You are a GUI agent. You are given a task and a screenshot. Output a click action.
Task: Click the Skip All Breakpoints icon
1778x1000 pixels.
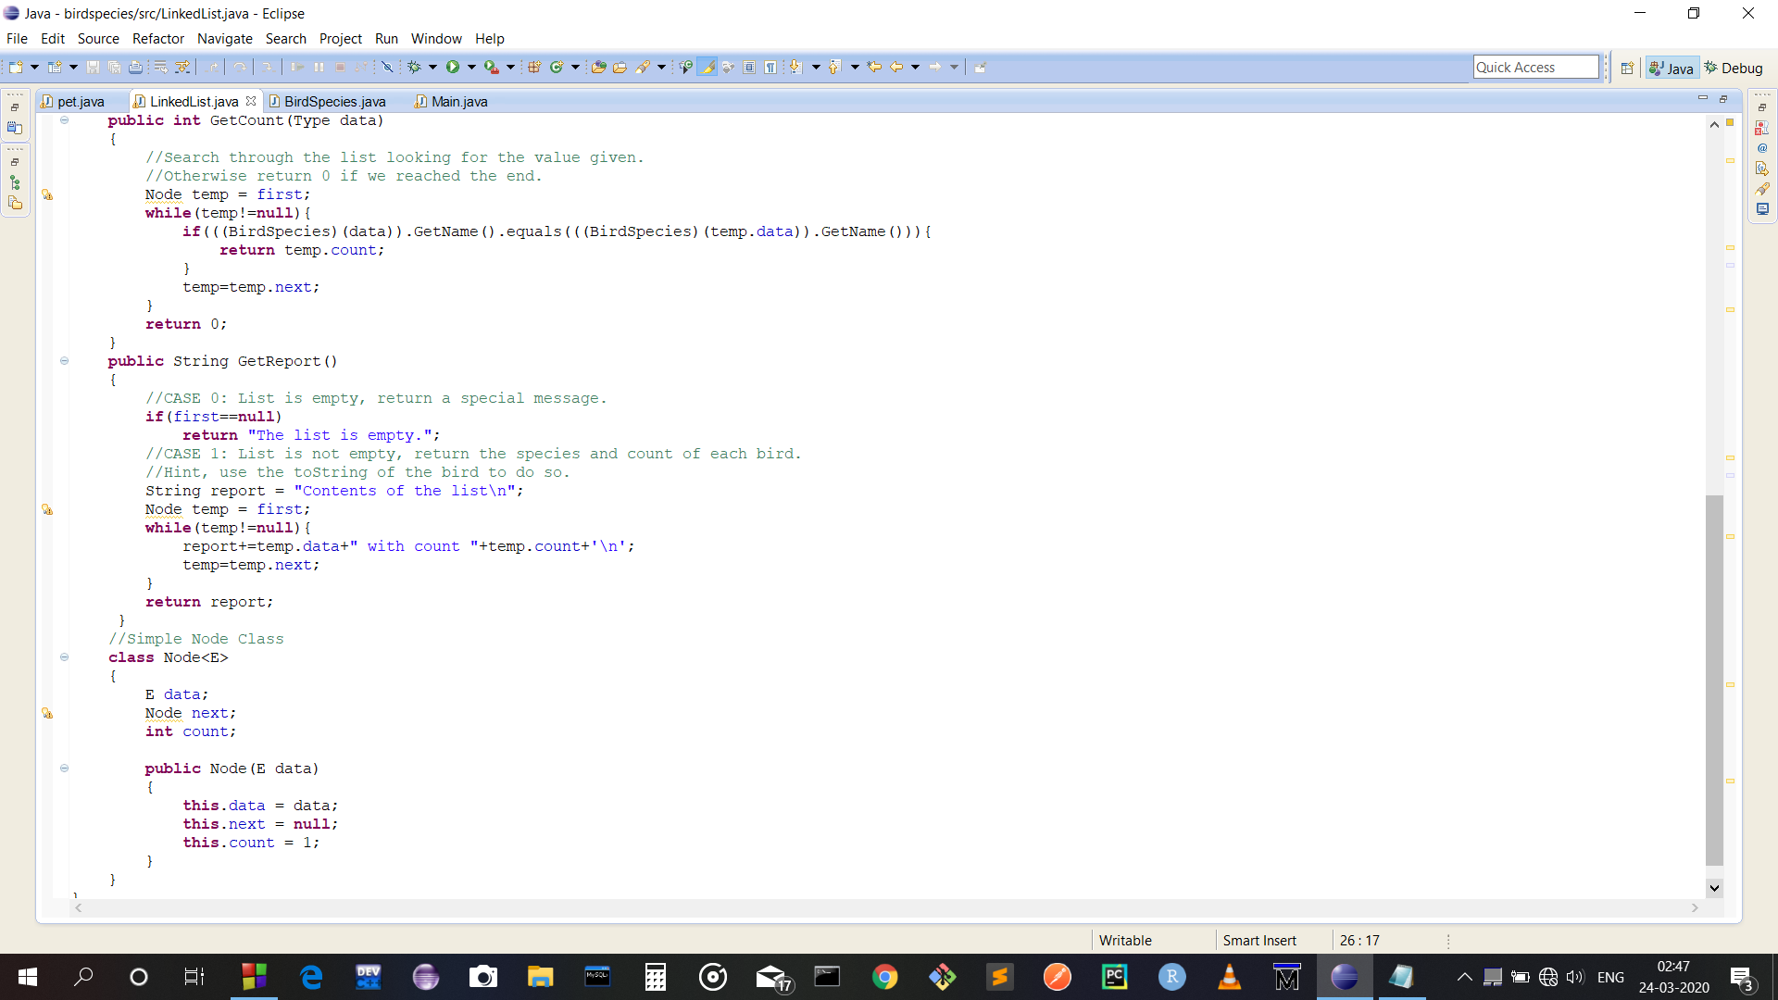click(x=387, y=67)
